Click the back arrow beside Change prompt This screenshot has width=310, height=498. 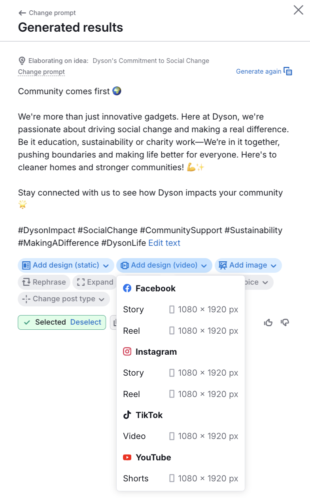coord(22,13)
